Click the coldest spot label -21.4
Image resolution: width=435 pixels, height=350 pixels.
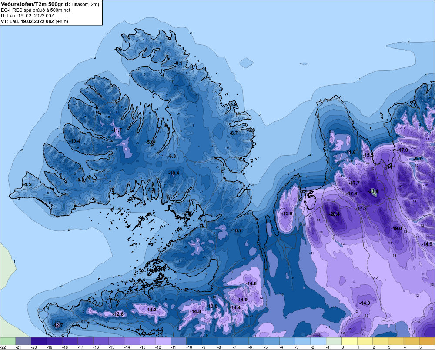coord(373,191)
